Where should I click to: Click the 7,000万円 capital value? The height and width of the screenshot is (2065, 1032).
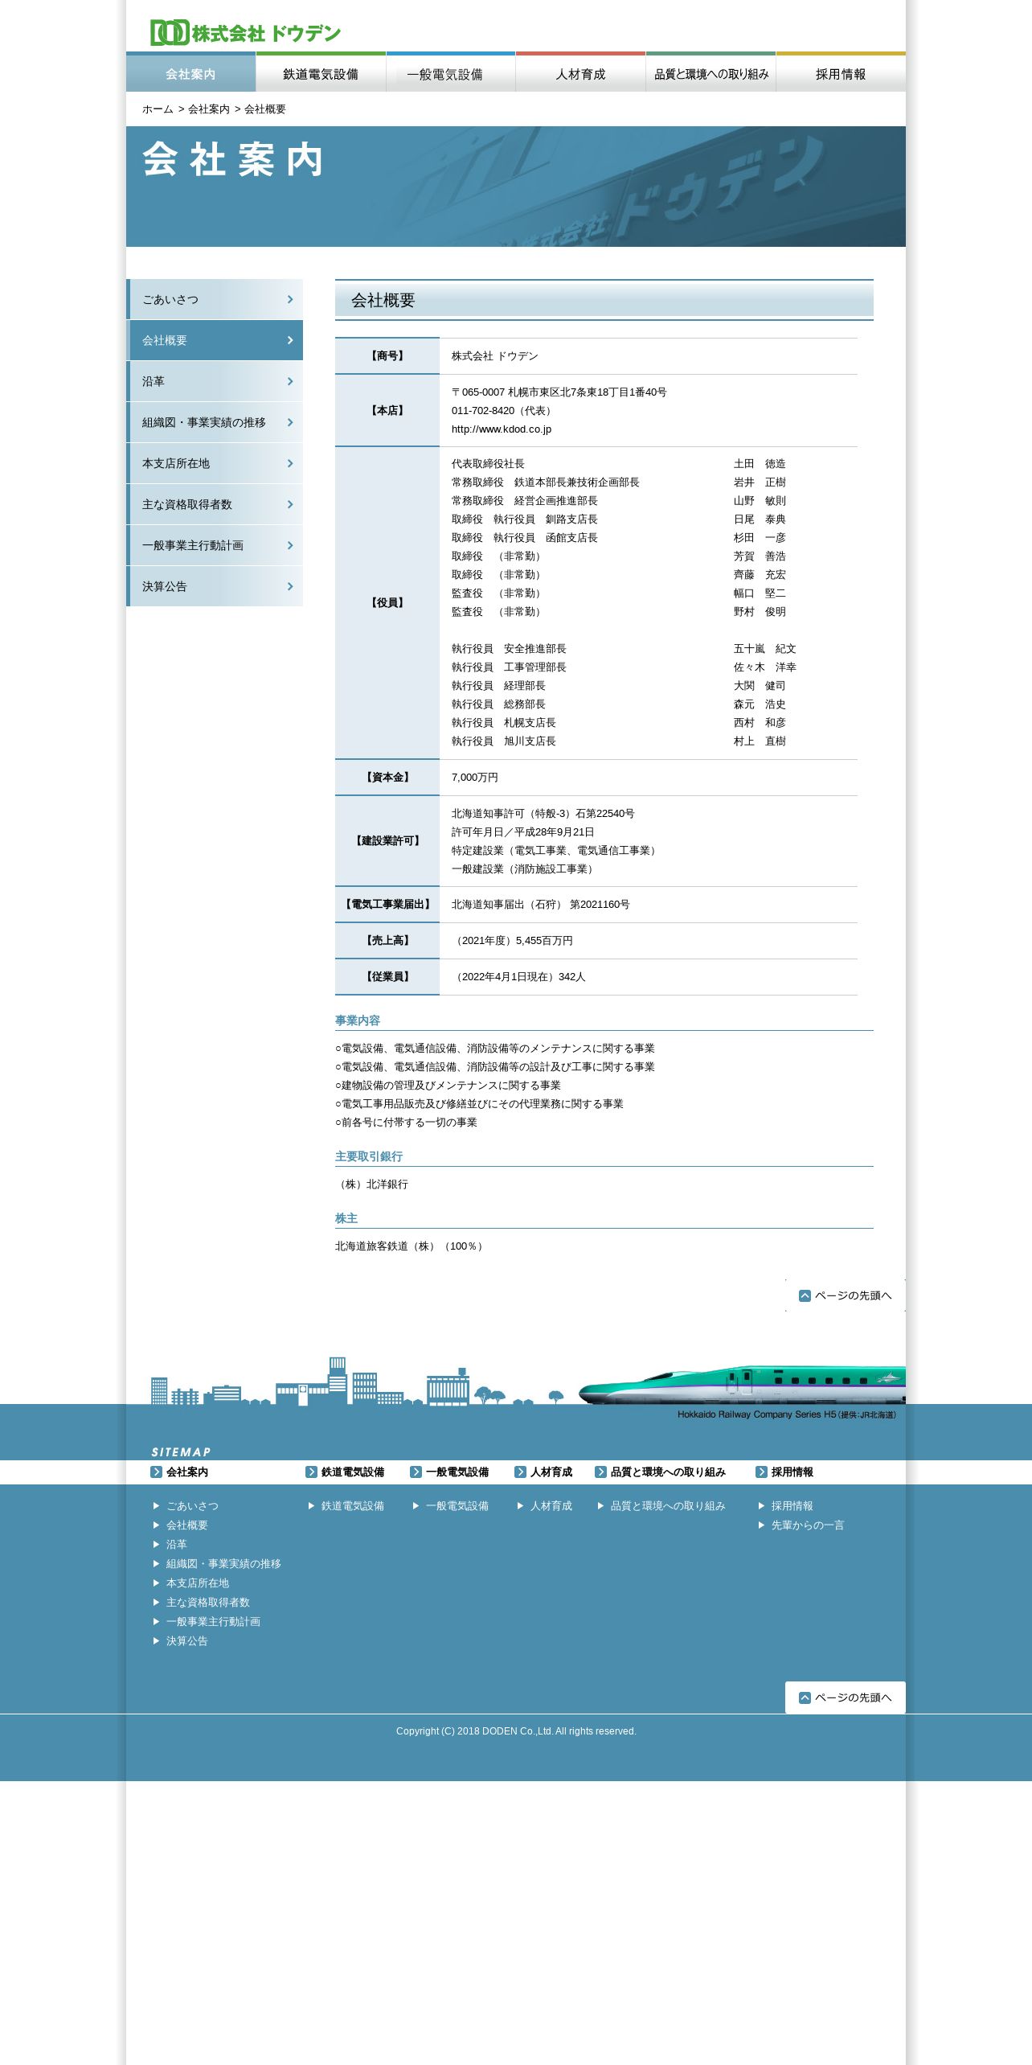475,778
